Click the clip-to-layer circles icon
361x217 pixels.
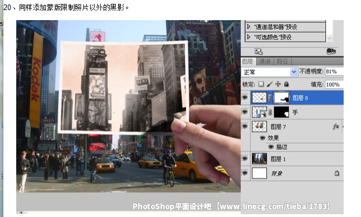click(331, 51)
